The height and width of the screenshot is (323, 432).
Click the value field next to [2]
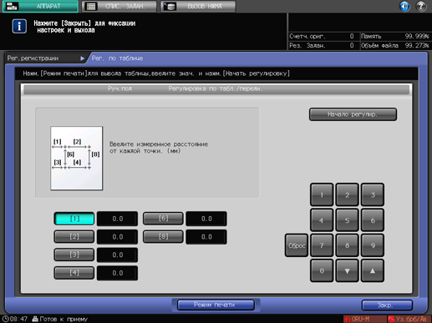click(x=117, y=237)
